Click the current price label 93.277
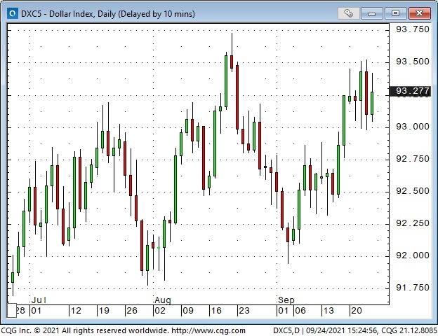The image size is (438, 336). tap(411, 91)
